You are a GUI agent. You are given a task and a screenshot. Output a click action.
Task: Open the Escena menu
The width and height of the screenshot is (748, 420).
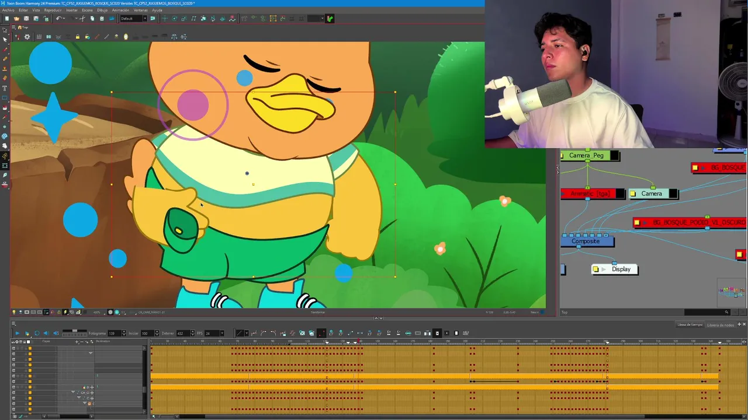[x=87, y=10]
